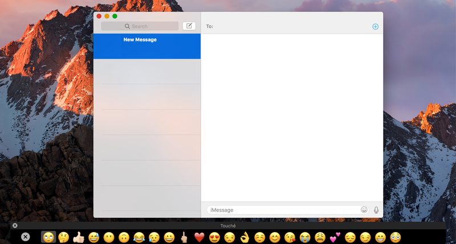
Task: Insert the pensive face emoji
Action: [x=351, y=237]
